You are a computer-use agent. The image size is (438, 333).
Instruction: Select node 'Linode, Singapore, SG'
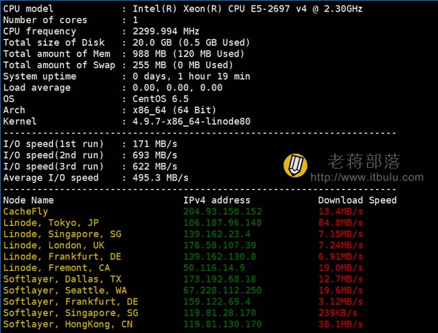pyautogui.click(x=62, y=234)
